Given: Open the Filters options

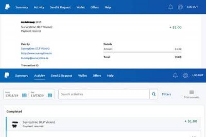Looking at the screenshot, I should 166,94.
